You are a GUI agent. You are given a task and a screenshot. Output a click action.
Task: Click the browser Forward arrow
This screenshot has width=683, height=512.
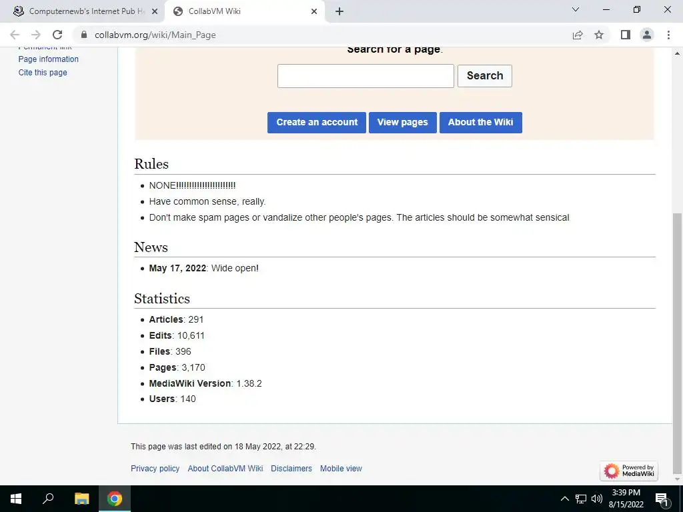point(36,35)
